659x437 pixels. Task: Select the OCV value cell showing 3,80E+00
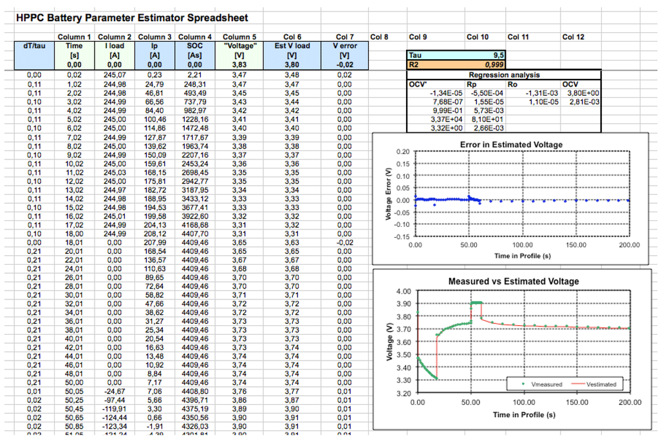click(x=581, y=93)
